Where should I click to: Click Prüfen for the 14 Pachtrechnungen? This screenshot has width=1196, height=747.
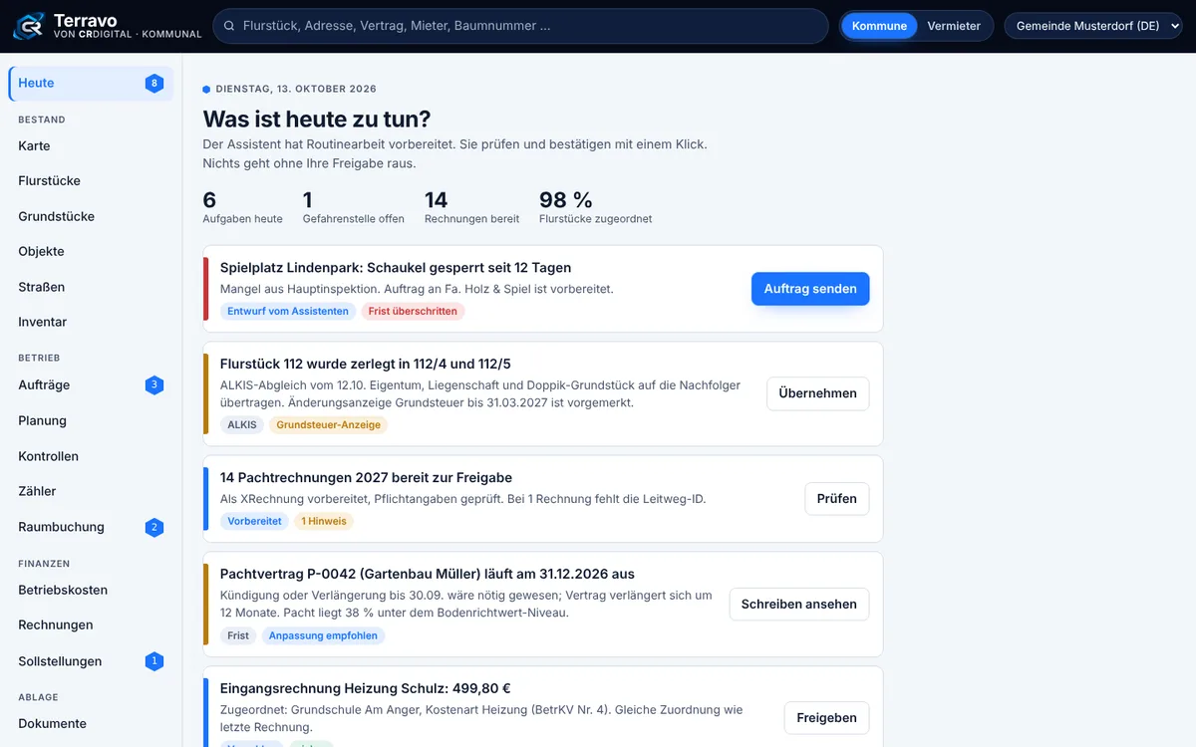click(x=836, y=499)
